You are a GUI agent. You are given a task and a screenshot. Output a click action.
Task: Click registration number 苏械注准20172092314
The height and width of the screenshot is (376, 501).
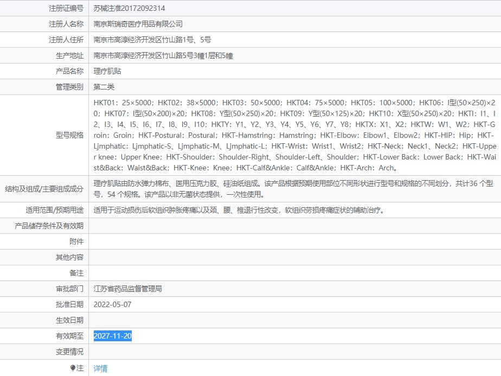[129, 8]
